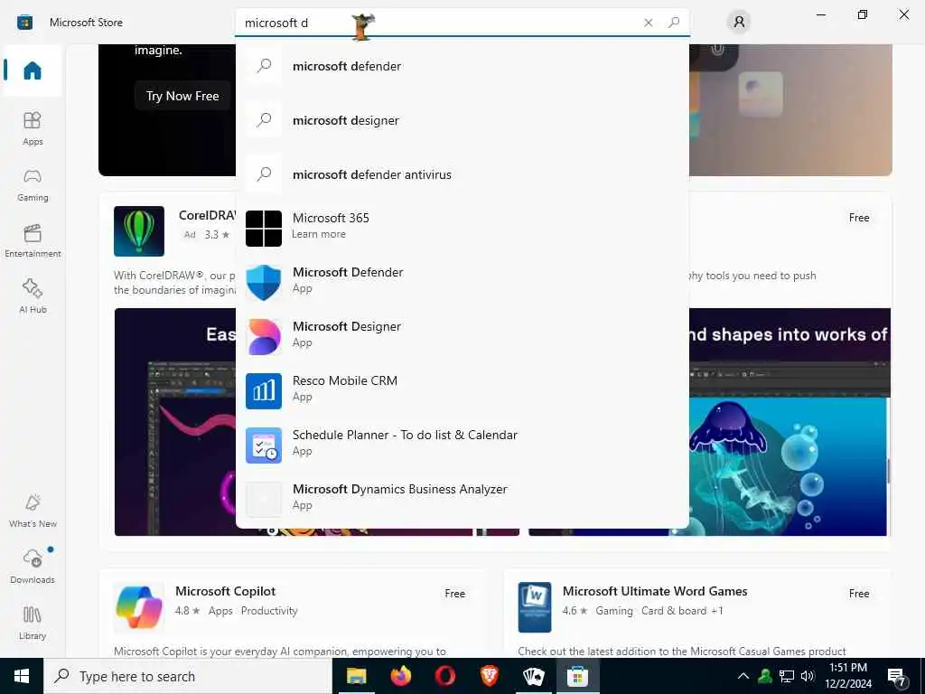The image size is (925, 694).
Task: Open AI Hub in the sidebar
Action: pos(33,296)
